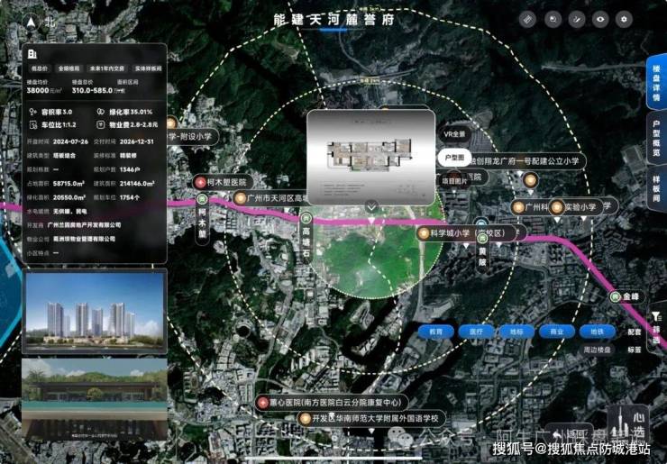The height and width of the screenshot is (464, 667).
Task: Click the orange 实验小学 school marker
Action: (557, 206)
